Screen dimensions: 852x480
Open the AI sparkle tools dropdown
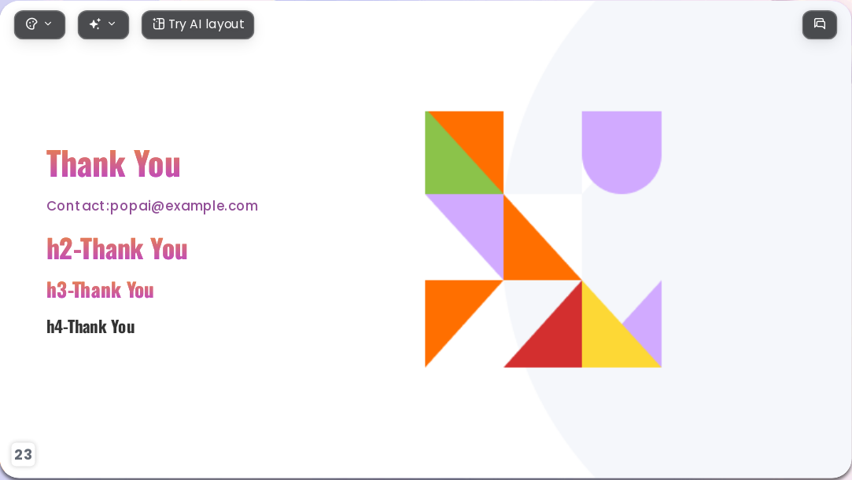click(x=103, y=24)
